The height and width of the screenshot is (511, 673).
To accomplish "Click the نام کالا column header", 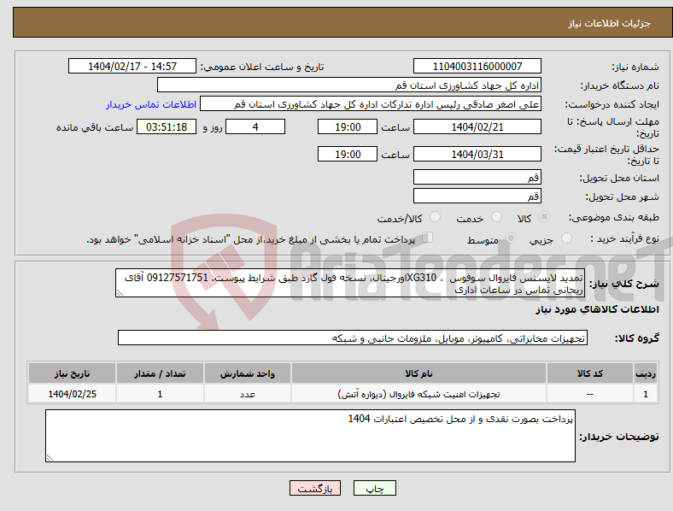I will tap(418, 373).
